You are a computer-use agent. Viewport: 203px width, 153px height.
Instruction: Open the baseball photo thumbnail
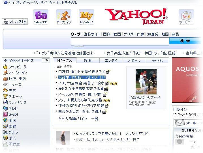[x=146, y=82]
